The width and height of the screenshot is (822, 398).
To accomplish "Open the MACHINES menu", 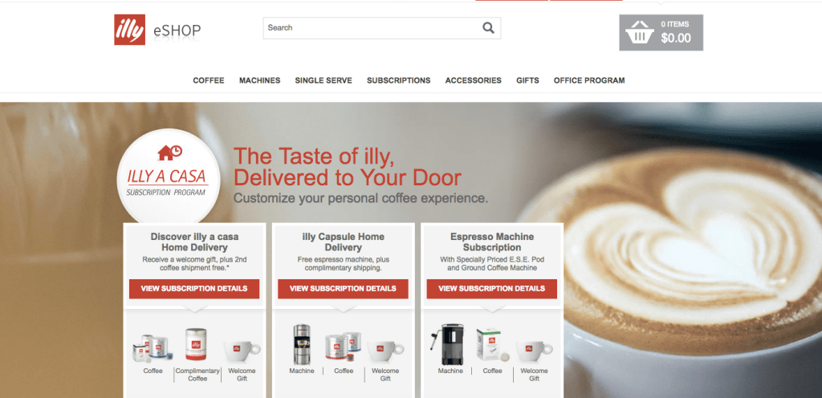I will tap(260, 81).
